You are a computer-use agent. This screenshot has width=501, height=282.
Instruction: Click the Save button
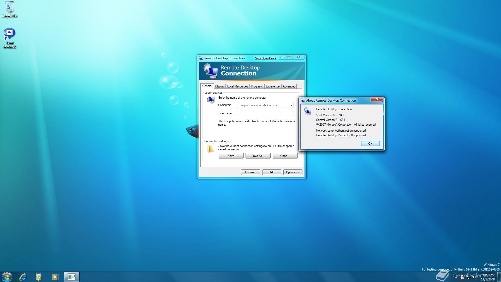(x=231, y=156)
